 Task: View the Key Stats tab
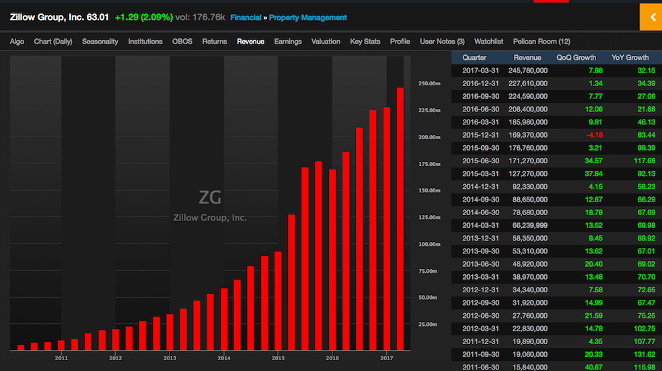(x=365, y=41)
